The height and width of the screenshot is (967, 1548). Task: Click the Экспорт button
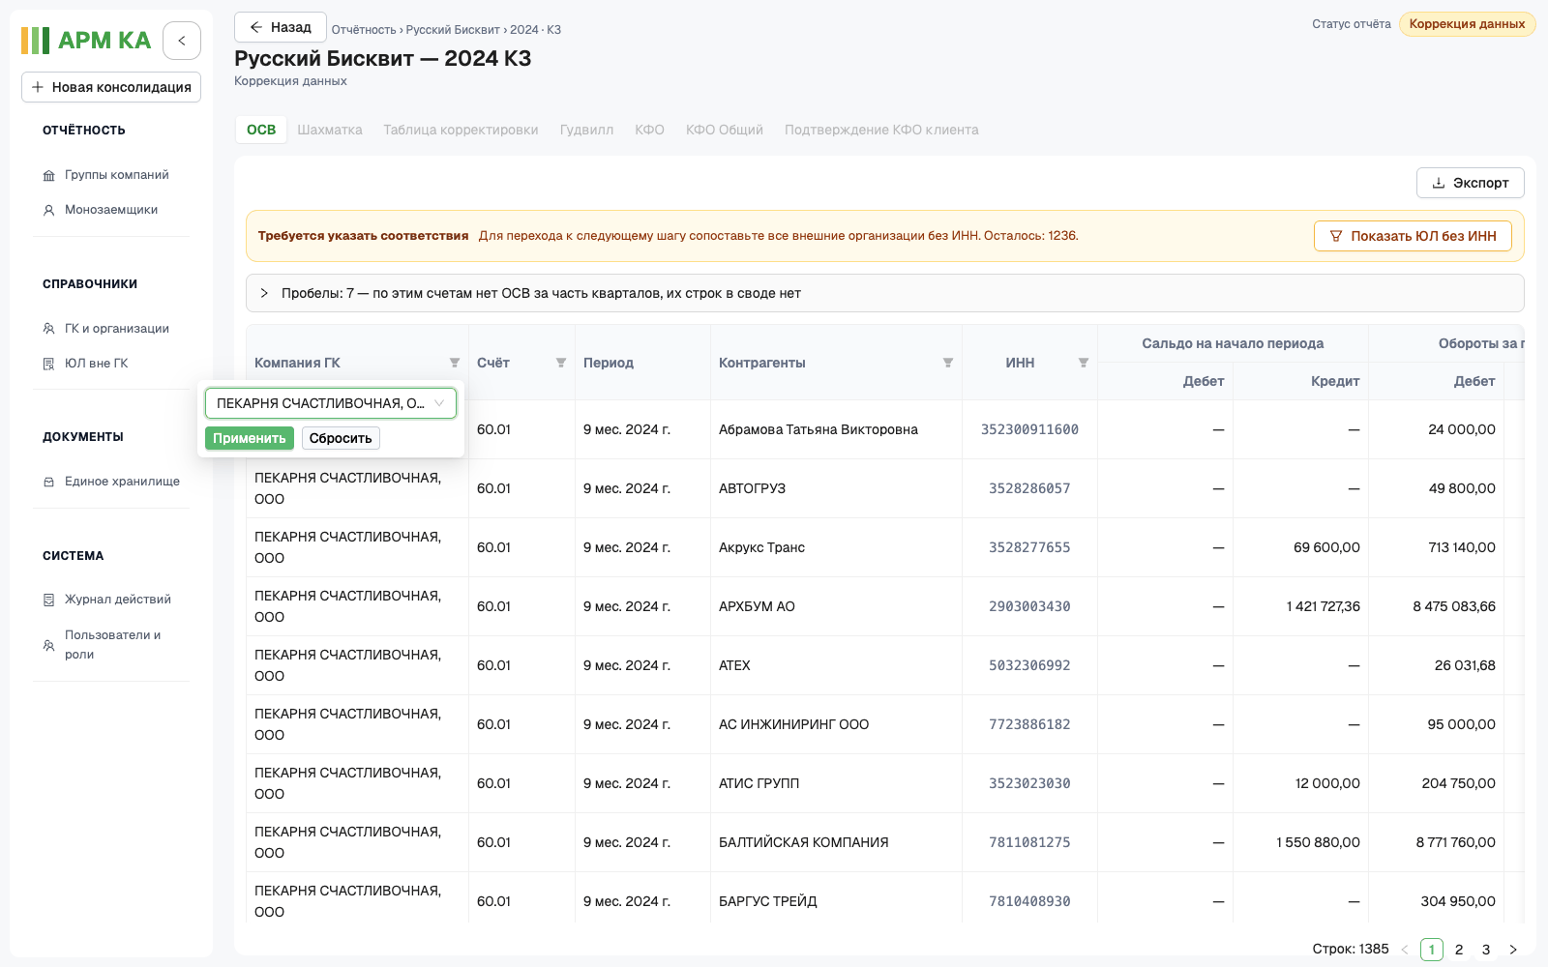(x=1470, y=183)
